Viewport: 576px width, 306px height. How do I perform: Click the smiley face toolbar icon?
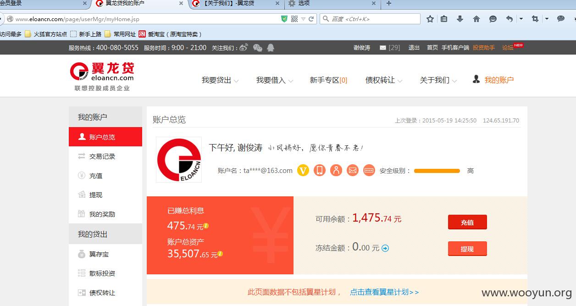(493, 19)
